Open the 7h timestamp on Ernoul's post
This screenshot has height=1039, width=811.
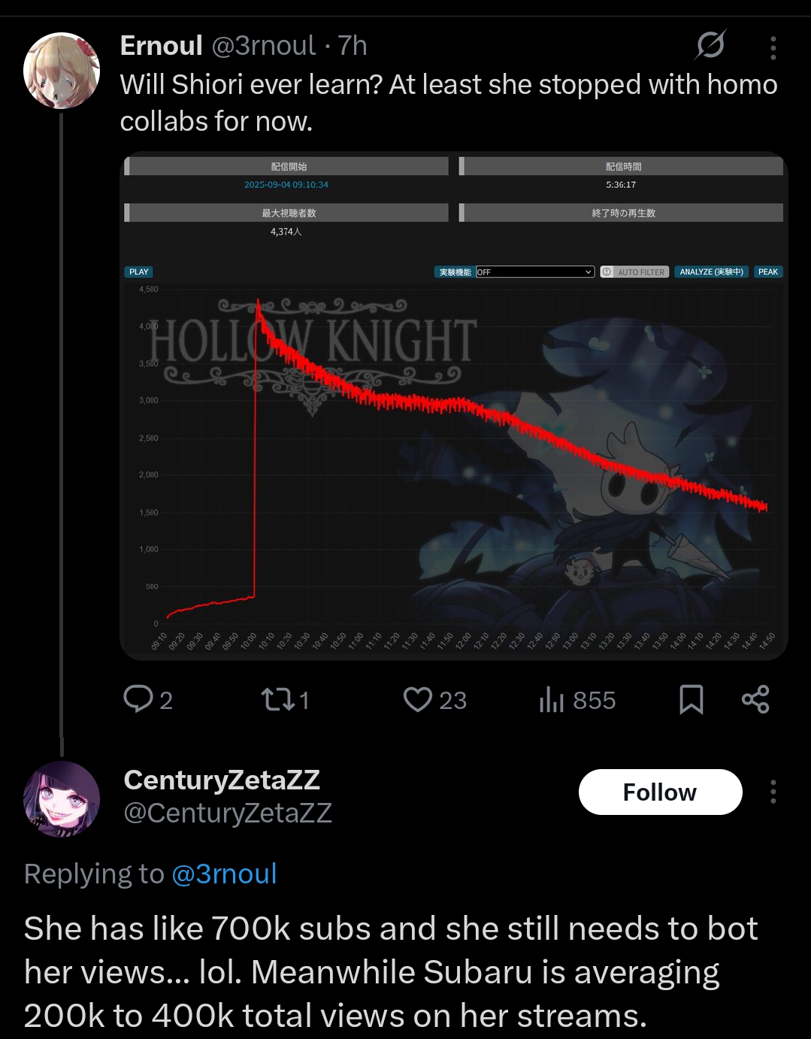pos(353,46)
